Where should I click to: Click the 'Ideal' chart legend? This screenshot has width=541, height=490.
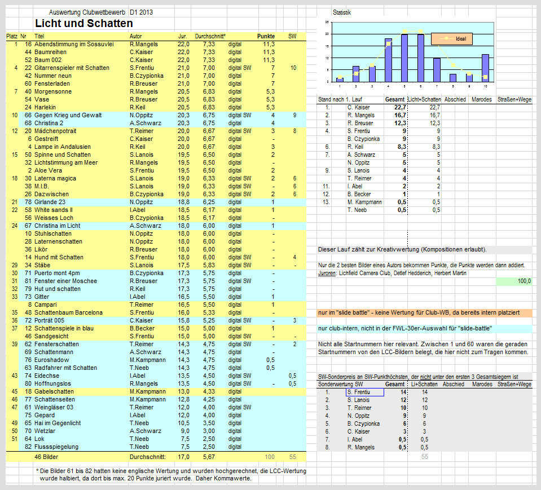pyautogui.click(x=452, y=39)
